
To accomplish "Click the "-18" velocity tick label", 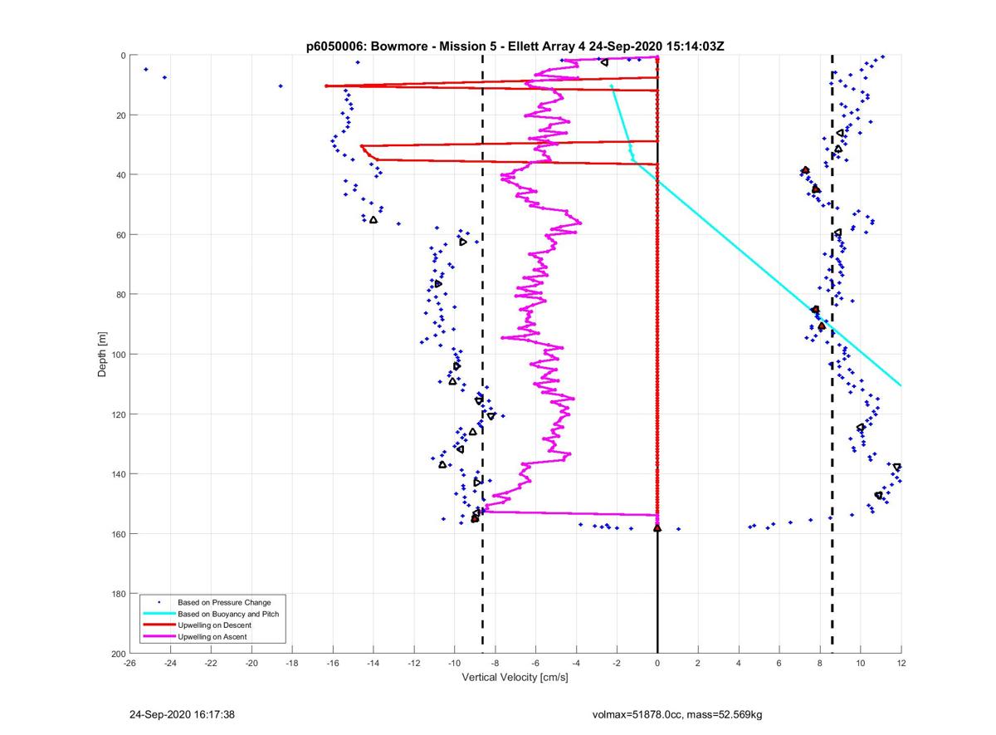I will (291, 664).
